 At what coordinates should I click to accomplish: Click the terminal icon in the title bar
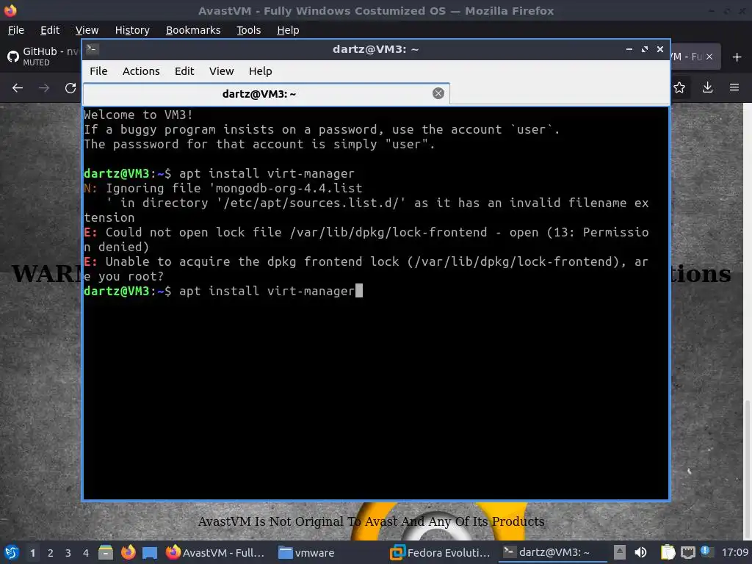(x=93, y=49)
